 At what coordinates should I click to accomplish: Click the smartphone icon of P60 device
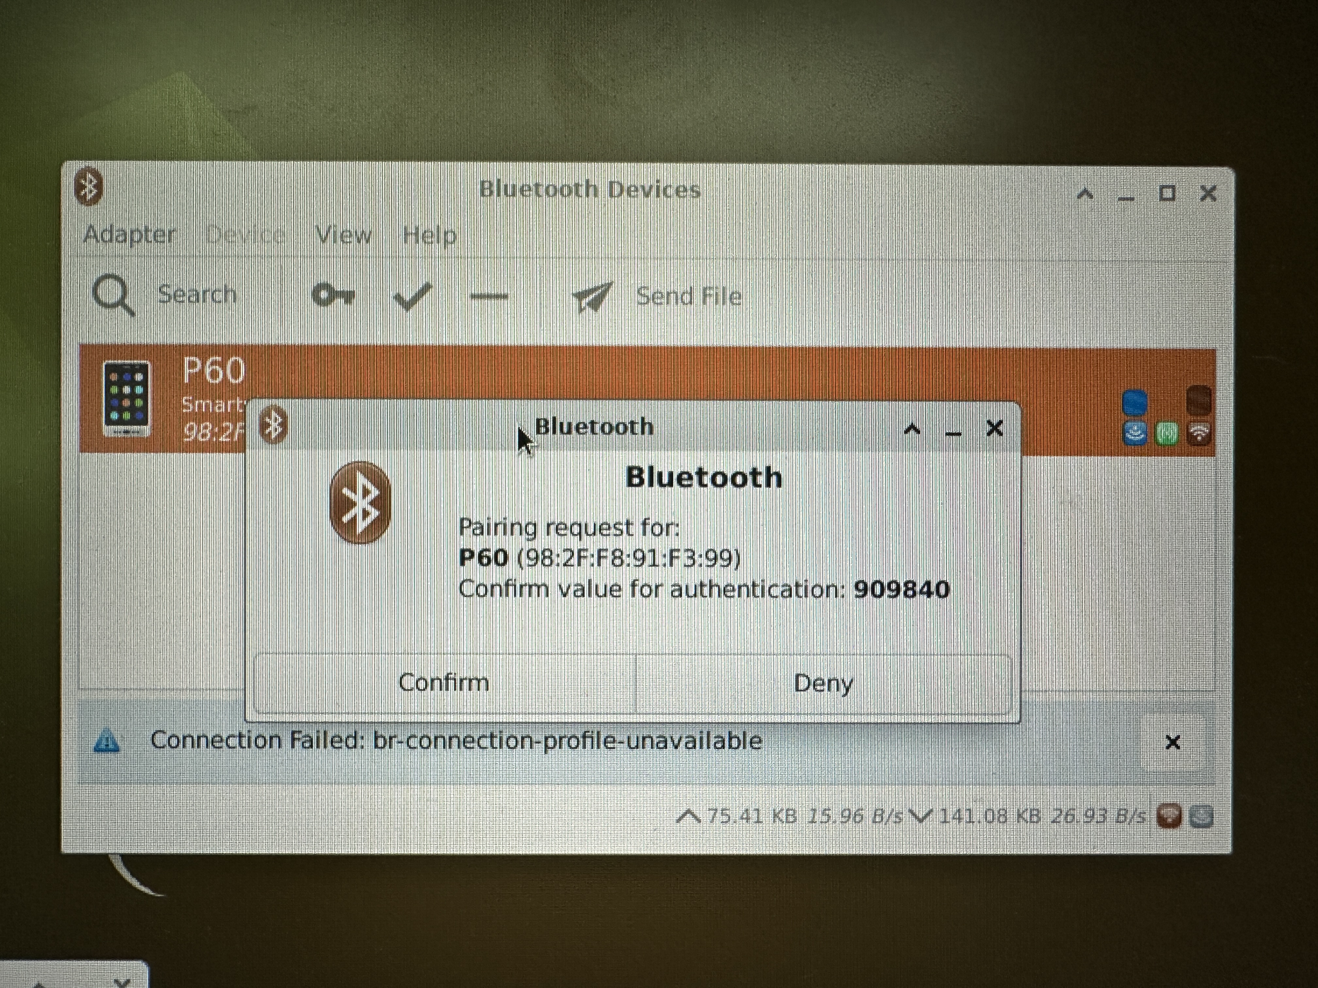(126, 398)
